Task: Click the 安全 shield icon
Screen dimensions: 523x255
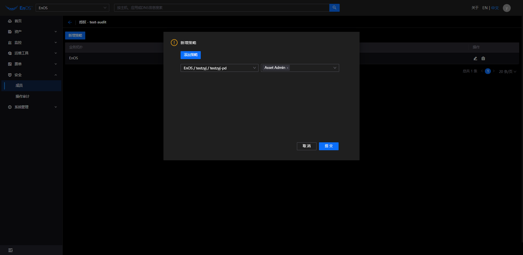Action: [x=10, y=75]
